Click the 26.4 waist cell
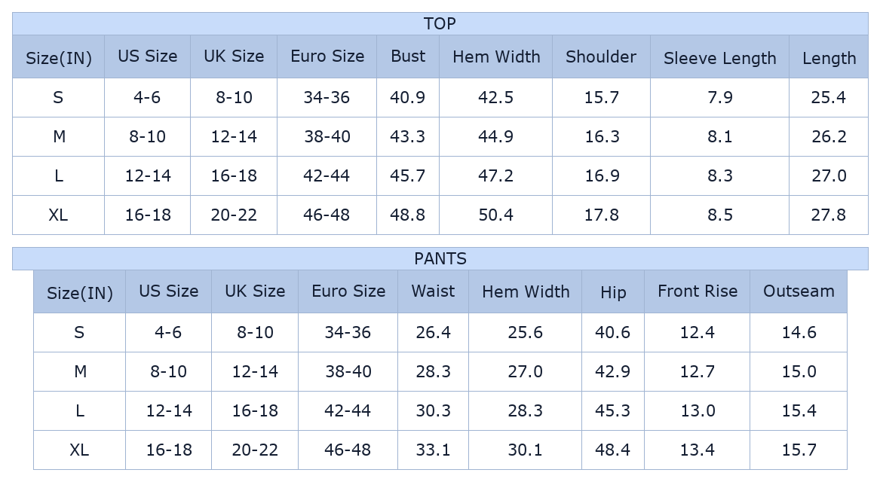 tap(434, 332)
